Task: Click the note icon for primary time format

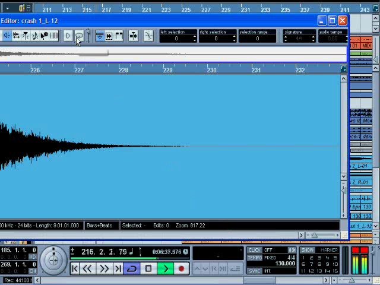Action: (x=131, y=252)
